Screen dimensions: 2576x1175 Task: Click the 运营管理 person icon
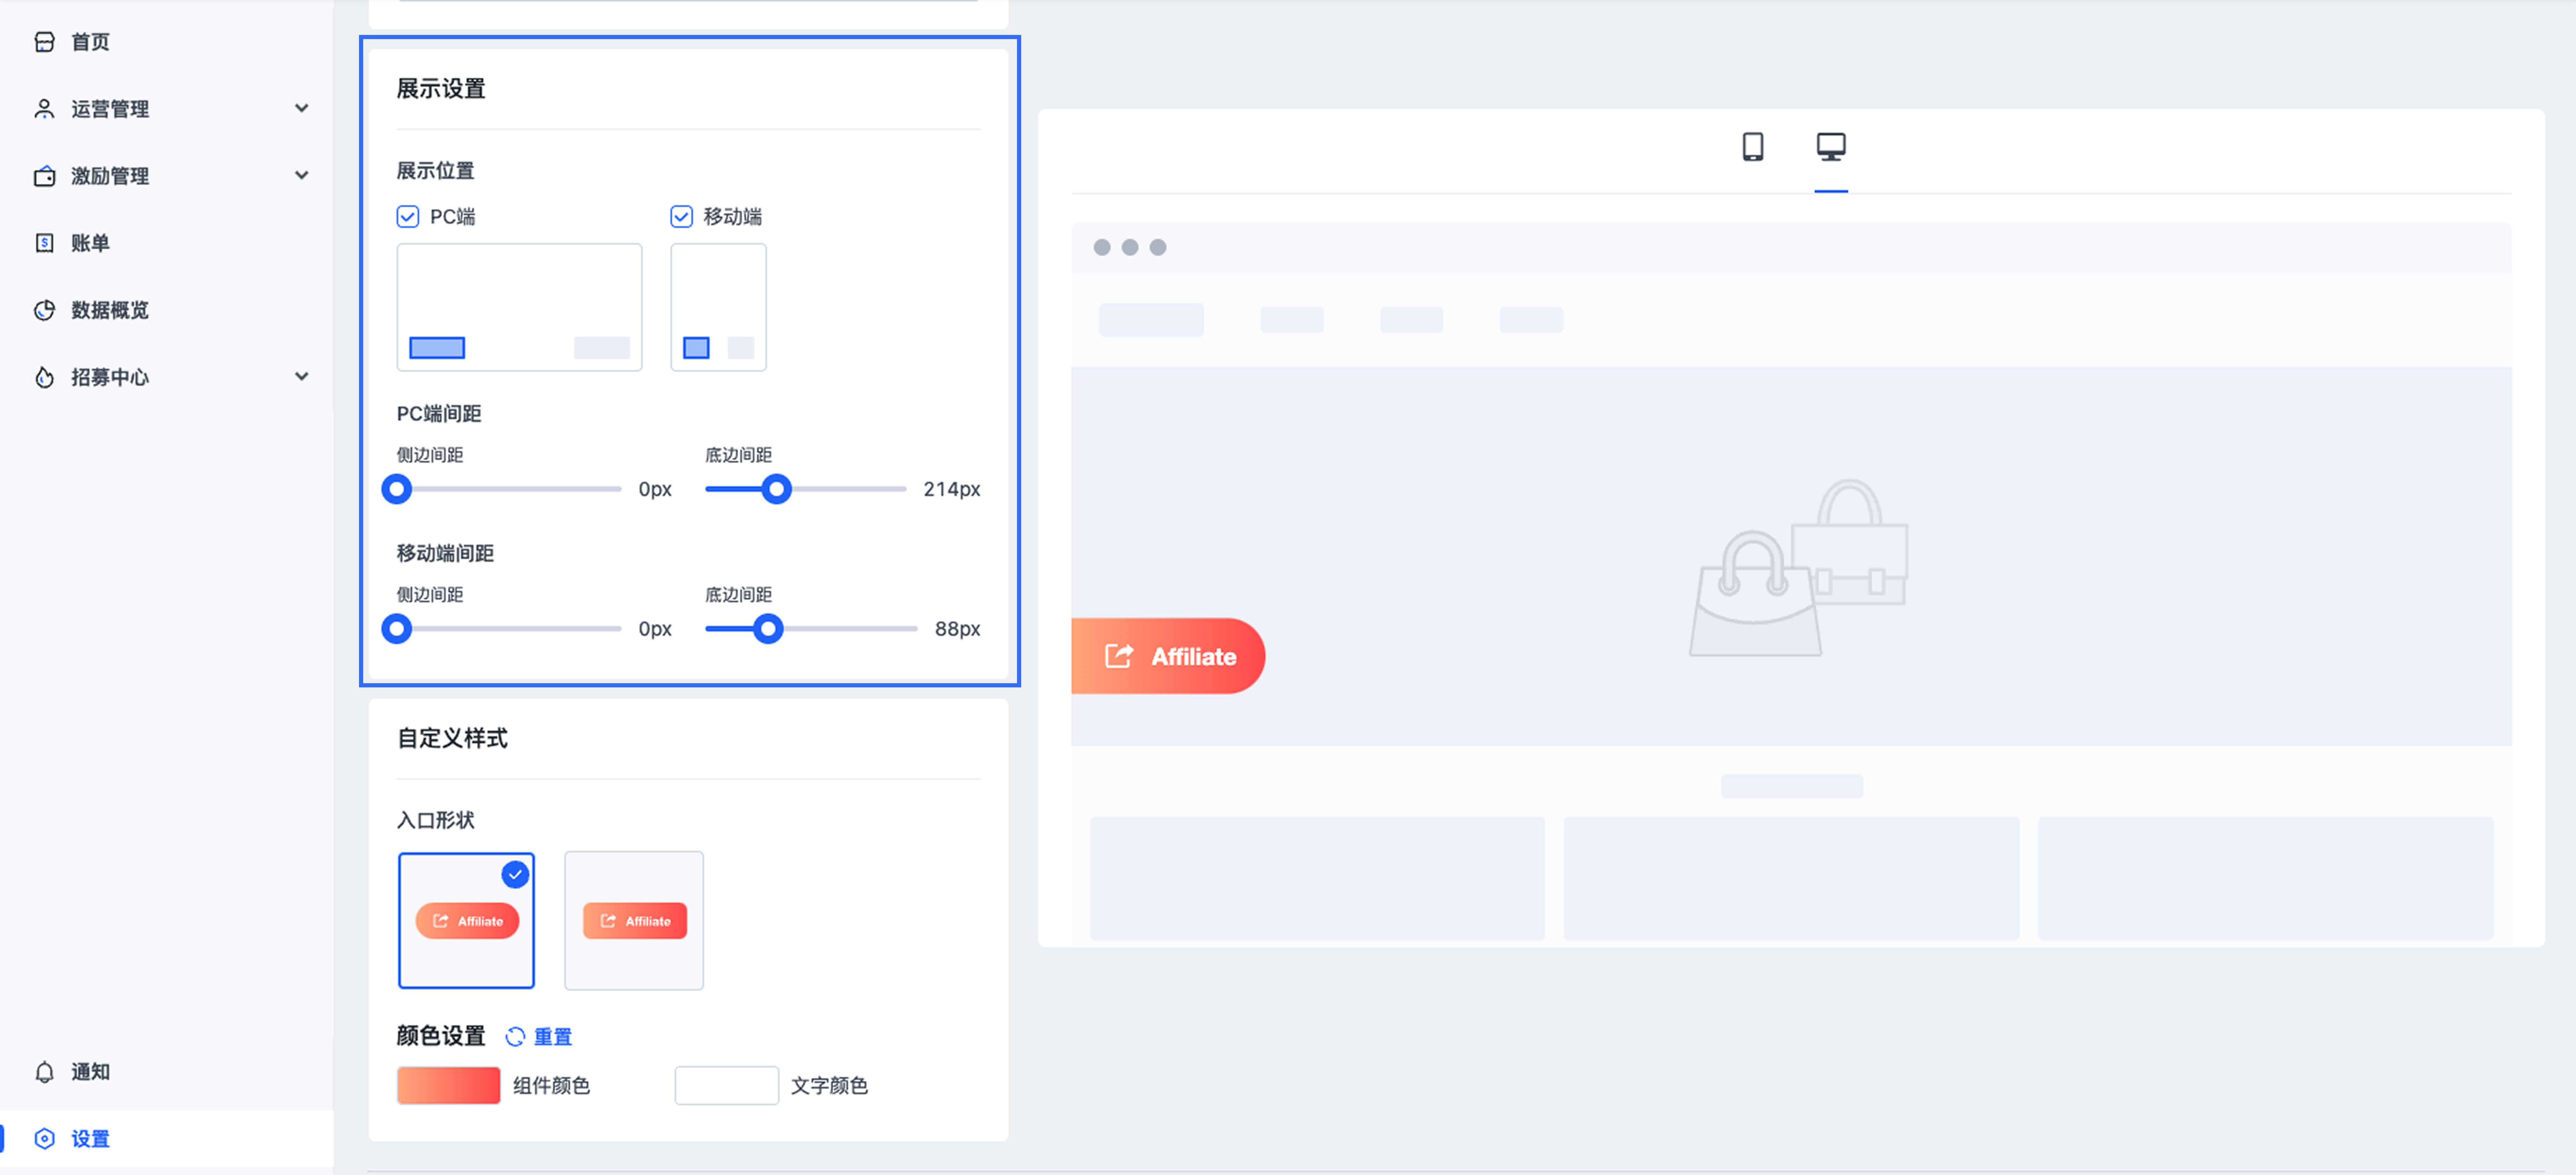[44, 109]
